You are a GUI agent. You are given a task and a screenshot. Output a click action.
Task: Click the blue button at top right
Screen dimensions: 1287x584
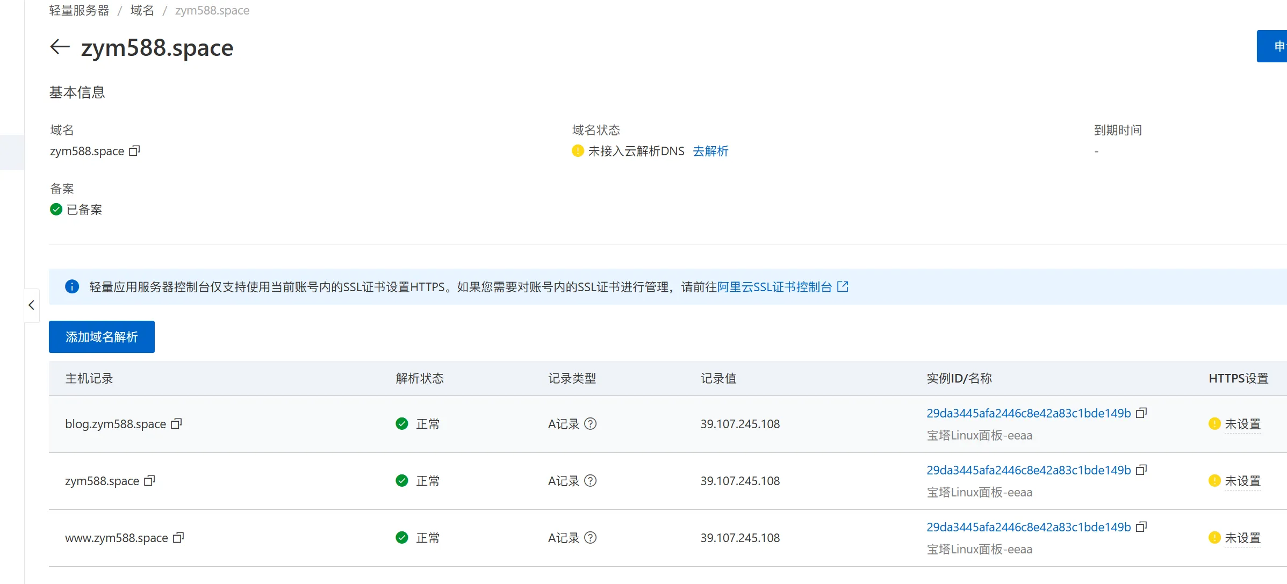coord(1272,46)
